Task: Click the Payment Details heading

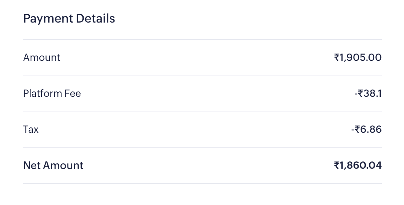Action: pyautogui.click(x=69, y=18)
